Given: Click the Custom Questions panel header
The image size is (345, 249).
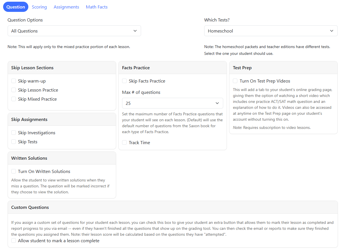Looking at the screenshot, I should [172, 207].
